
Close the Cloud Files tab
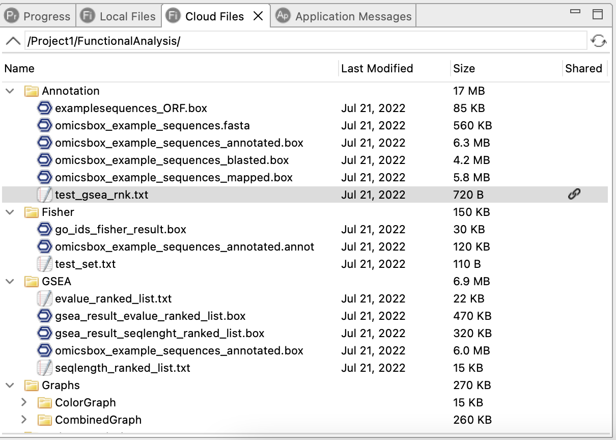[x=258, y=16]
